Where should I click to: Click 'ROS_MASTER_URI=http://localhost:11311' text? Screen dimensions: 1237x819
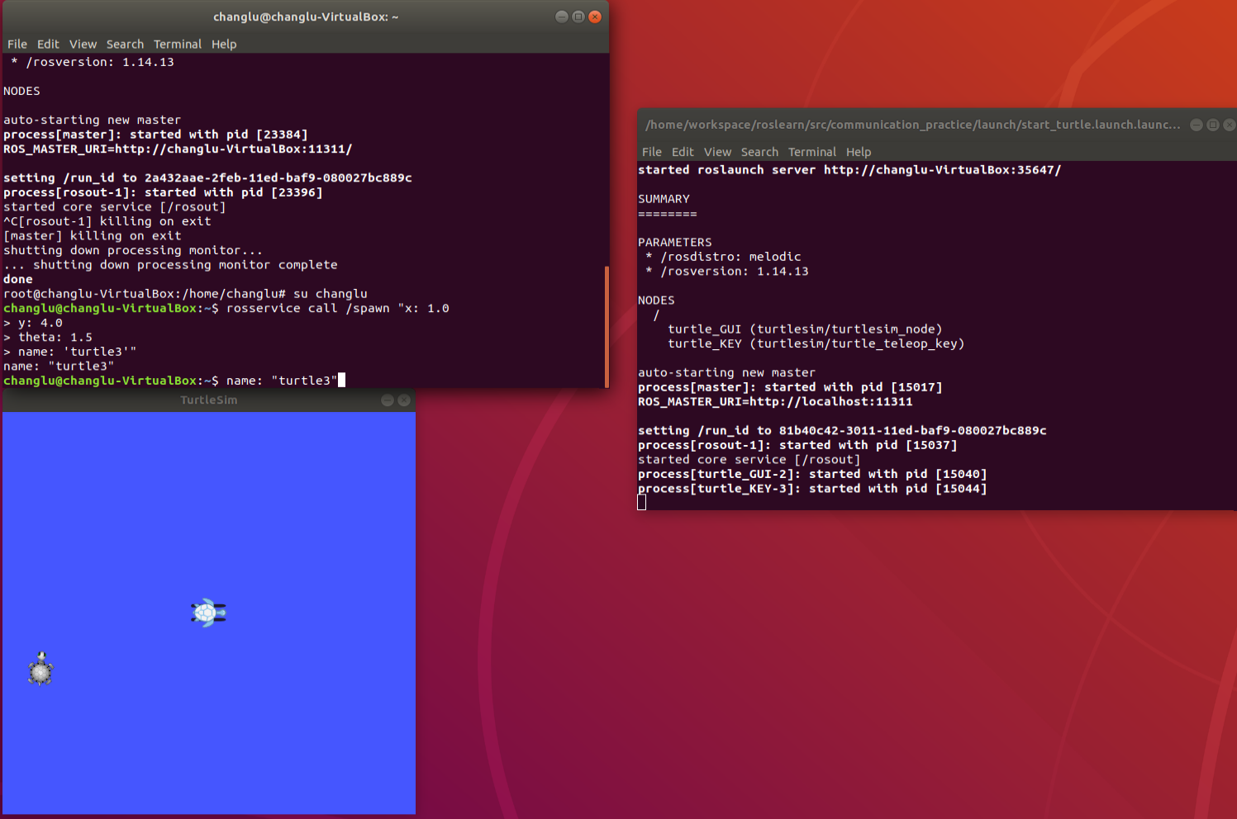[775, 402]
